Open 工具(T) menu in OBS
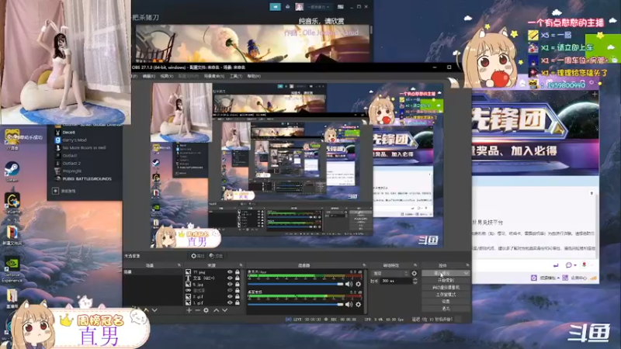This screenshot has height=349, width=621. tap(236, 76)
